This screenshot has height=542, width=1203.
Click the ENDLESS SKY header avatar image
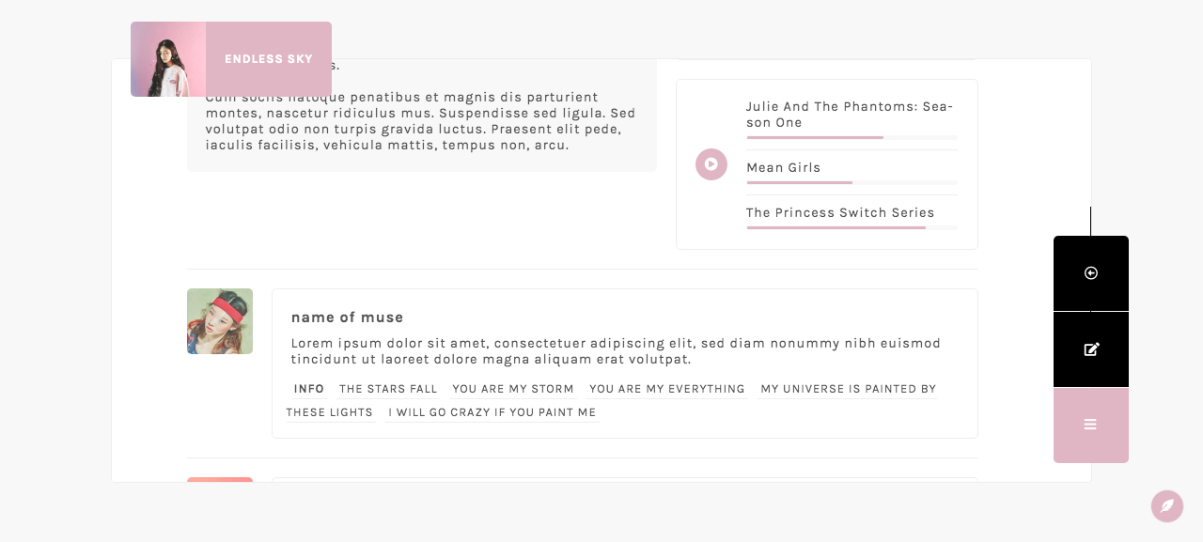[168, 59]
